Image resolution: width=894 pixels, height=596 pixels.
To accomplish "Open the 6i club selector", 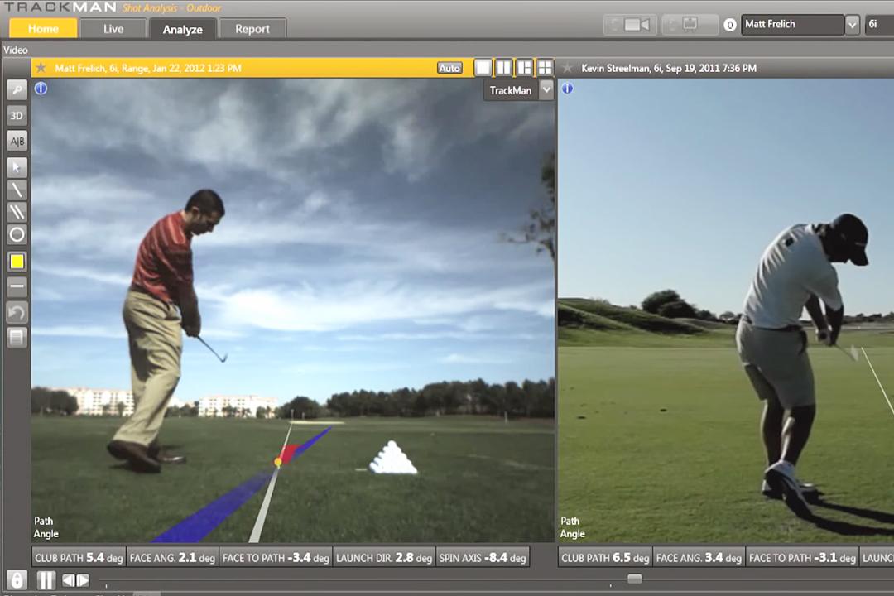I will 878,25.
